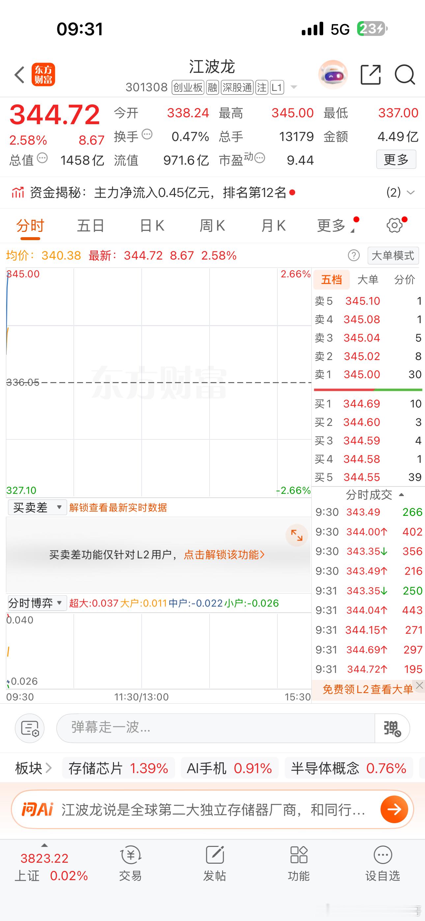Tap the question mark help icon

click(x=354, y=256)
